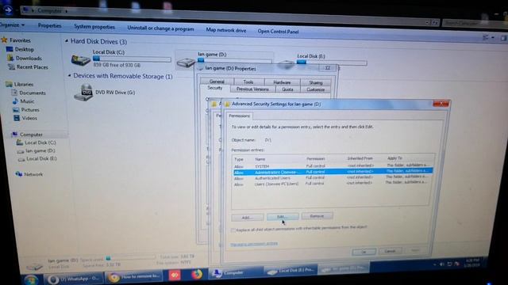Image resolution: width=508 pixels, height=285 pixels.
Task: Sort permission entries by the Name column
Action: coord(260,159)
